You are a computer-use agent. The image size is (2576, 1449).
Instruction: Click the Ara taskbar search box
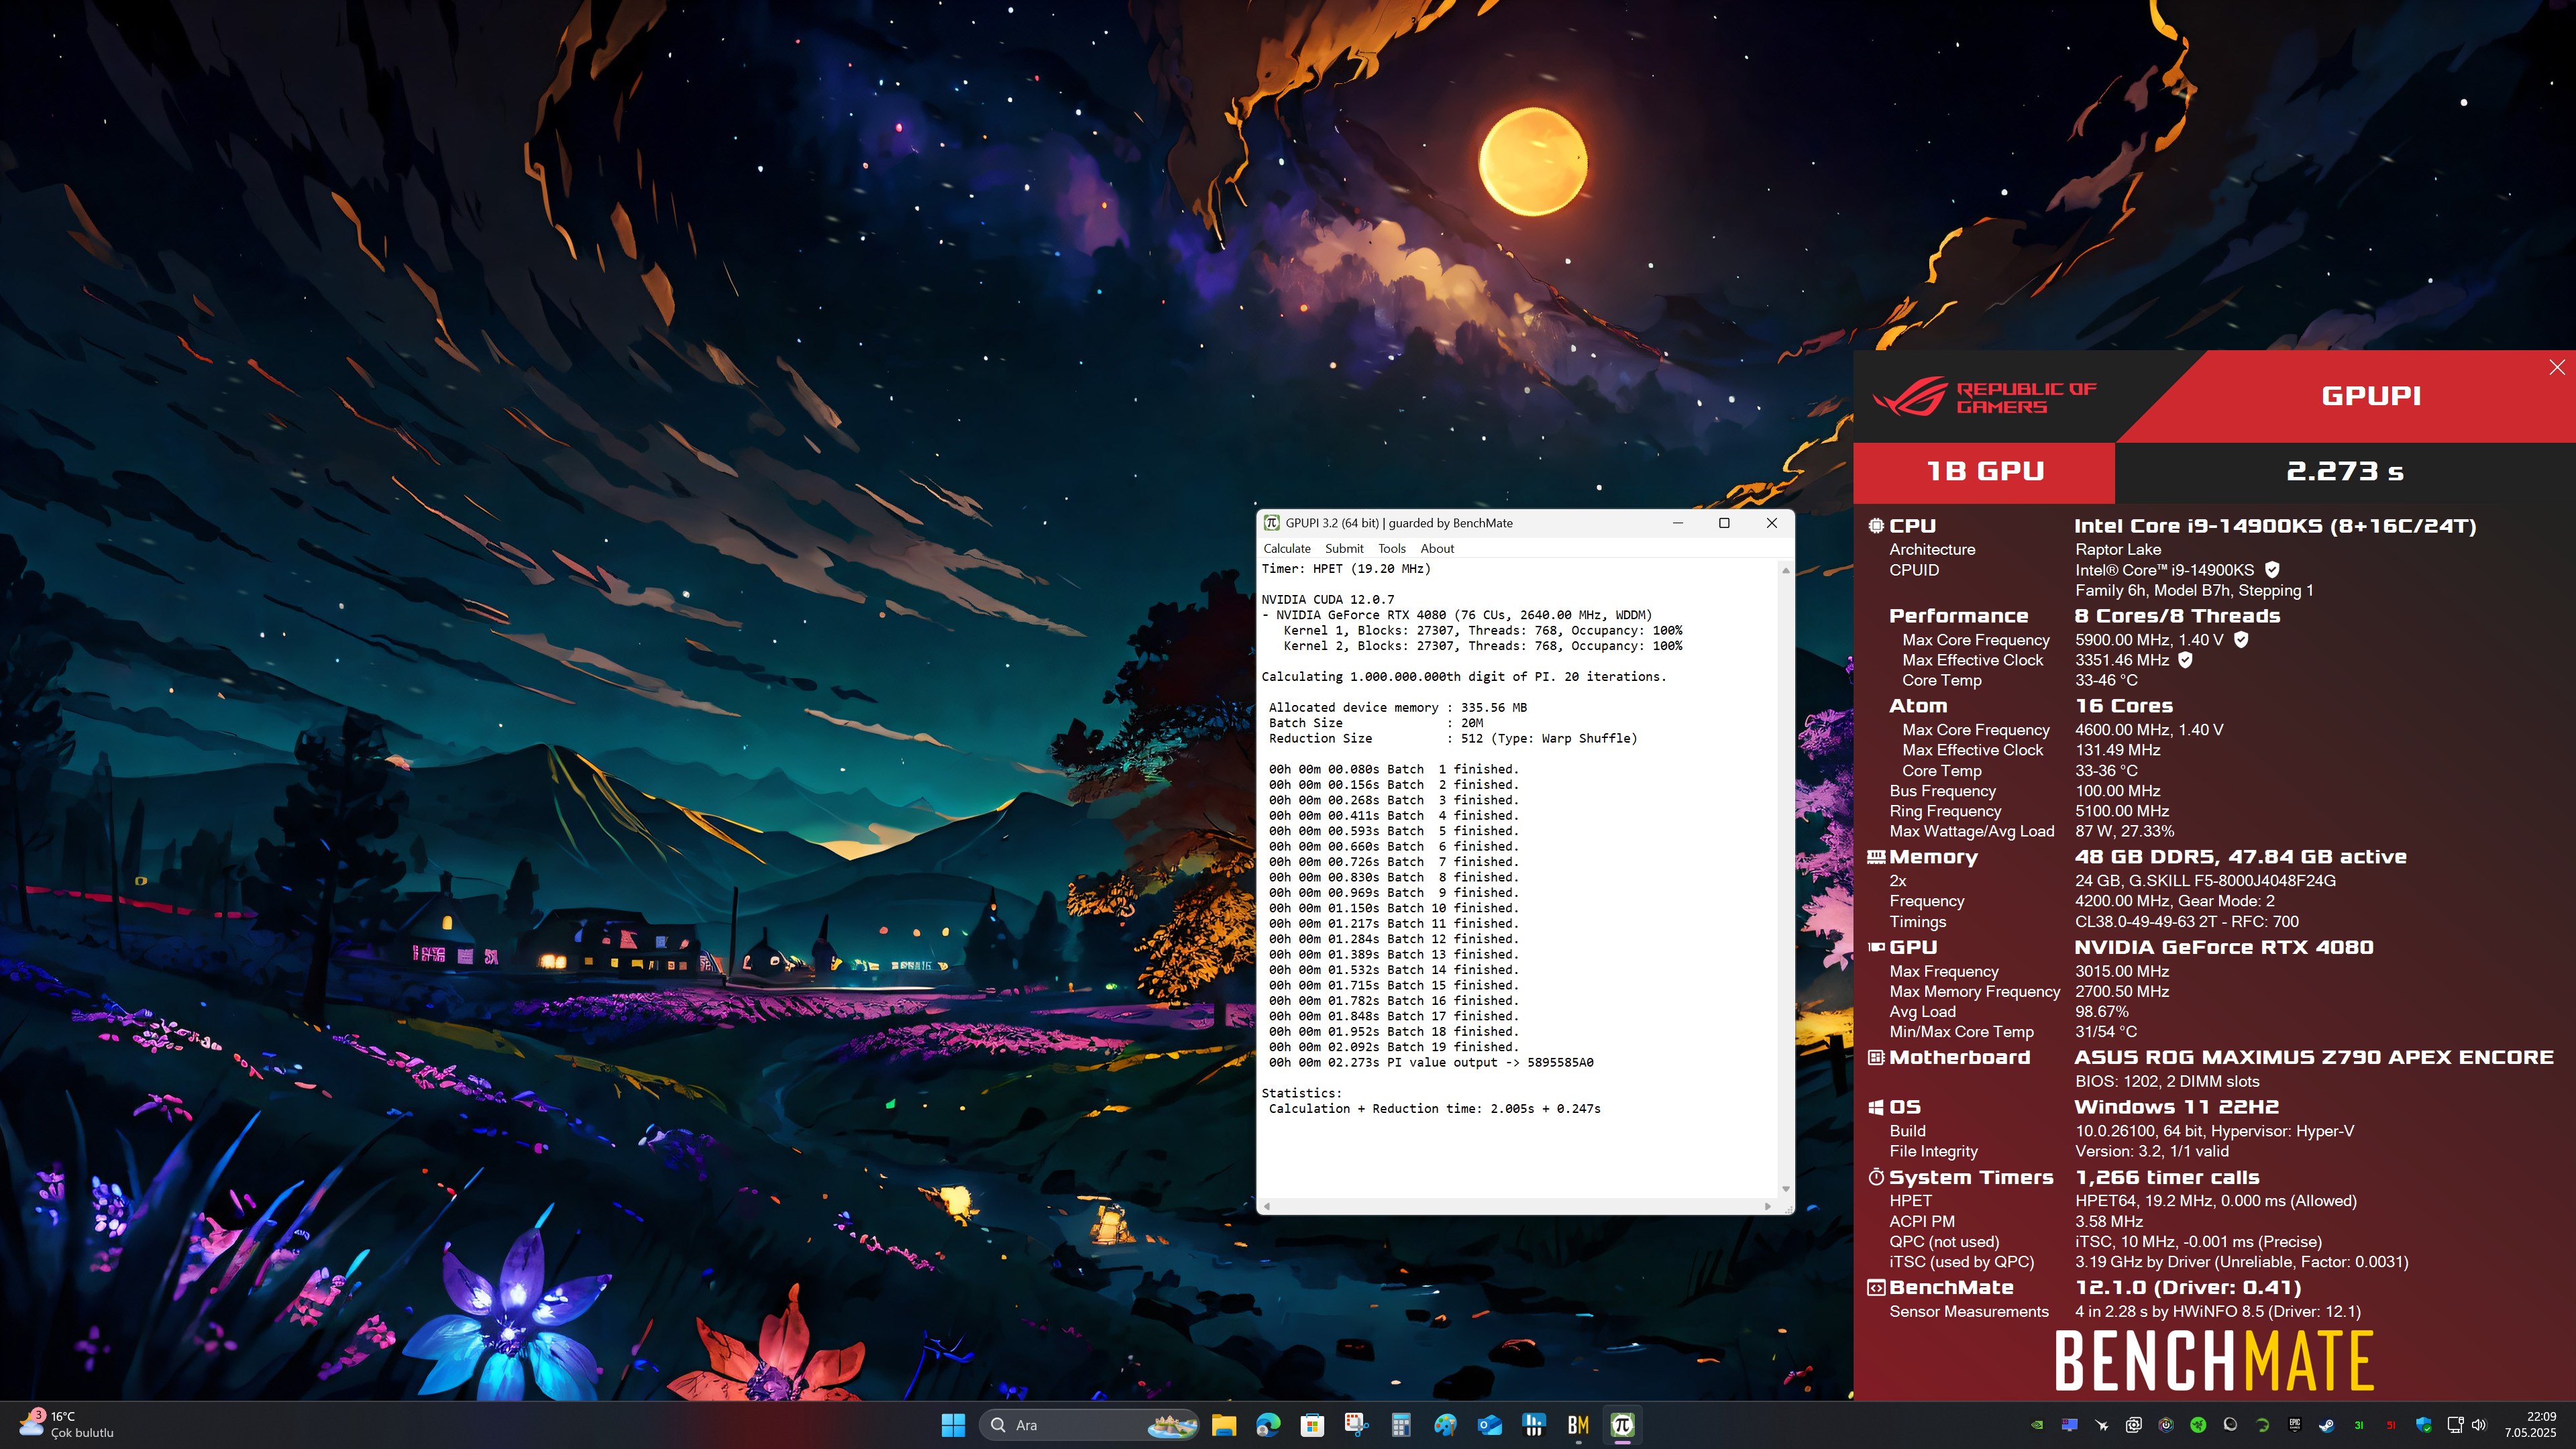tap(1089, 1425)
